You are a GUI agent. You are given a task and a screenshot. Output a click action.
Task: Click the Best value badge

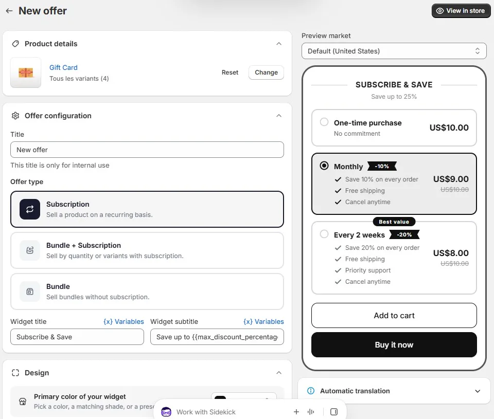[x=394, y=222]
